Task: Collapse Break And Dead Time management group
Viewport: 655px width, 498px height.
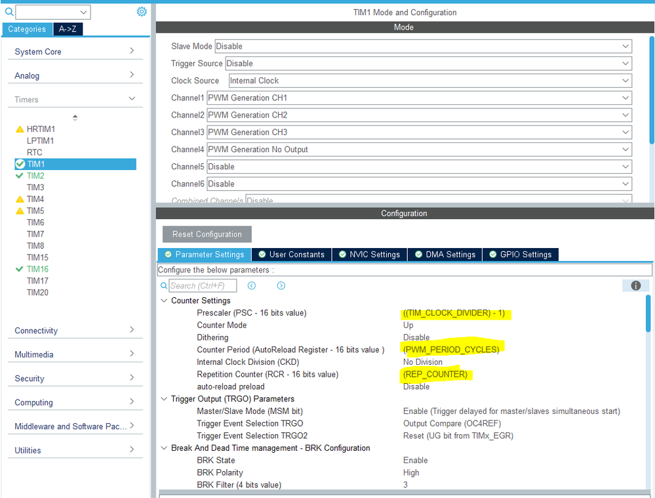Action: click(164, 448)
